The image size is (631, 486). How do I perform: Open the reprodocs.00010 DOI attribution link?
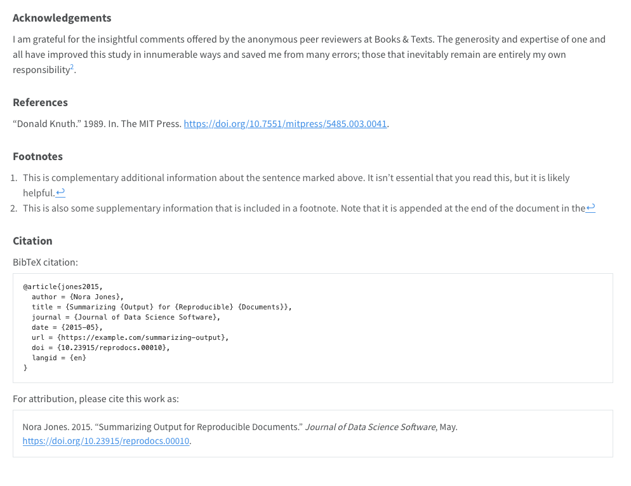coord(106,441)
